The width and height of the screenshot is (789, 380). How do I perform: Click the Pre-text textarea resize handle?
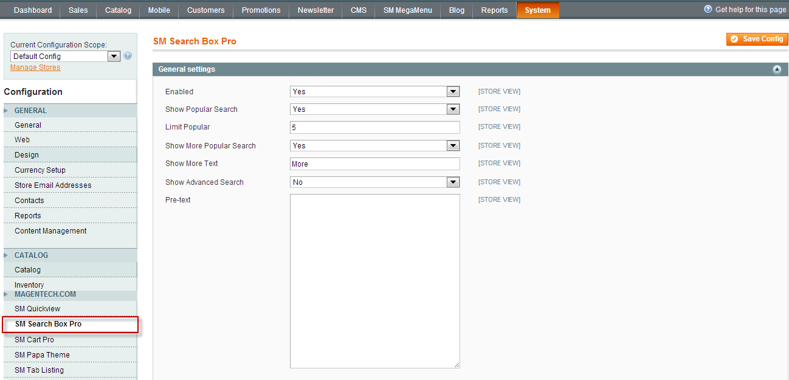point(457,365)
